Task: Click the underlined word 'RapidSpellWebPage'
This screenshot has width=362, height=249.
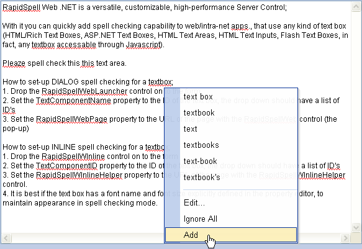Action: 71,119
